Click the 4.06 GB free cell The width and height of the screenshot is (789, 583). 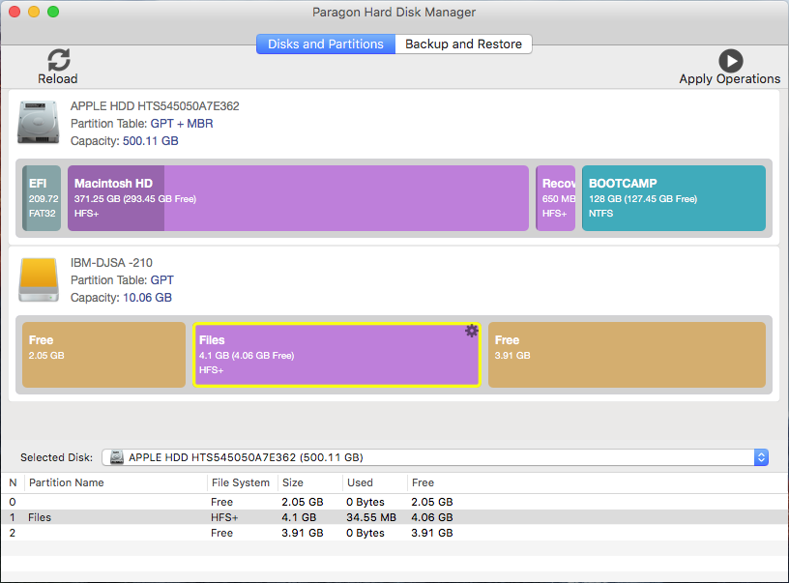(x=432, y=517)
